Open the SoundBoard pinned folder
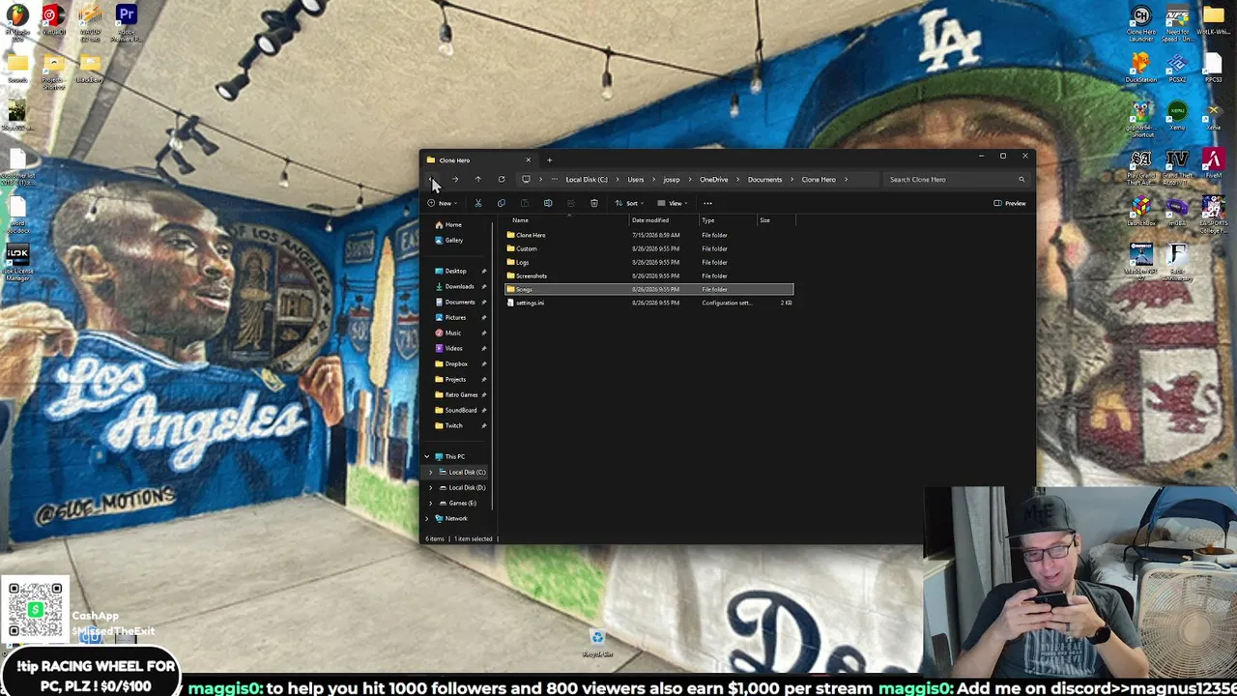Viewport: 1237px width, 696px height. tap(460, 410)
